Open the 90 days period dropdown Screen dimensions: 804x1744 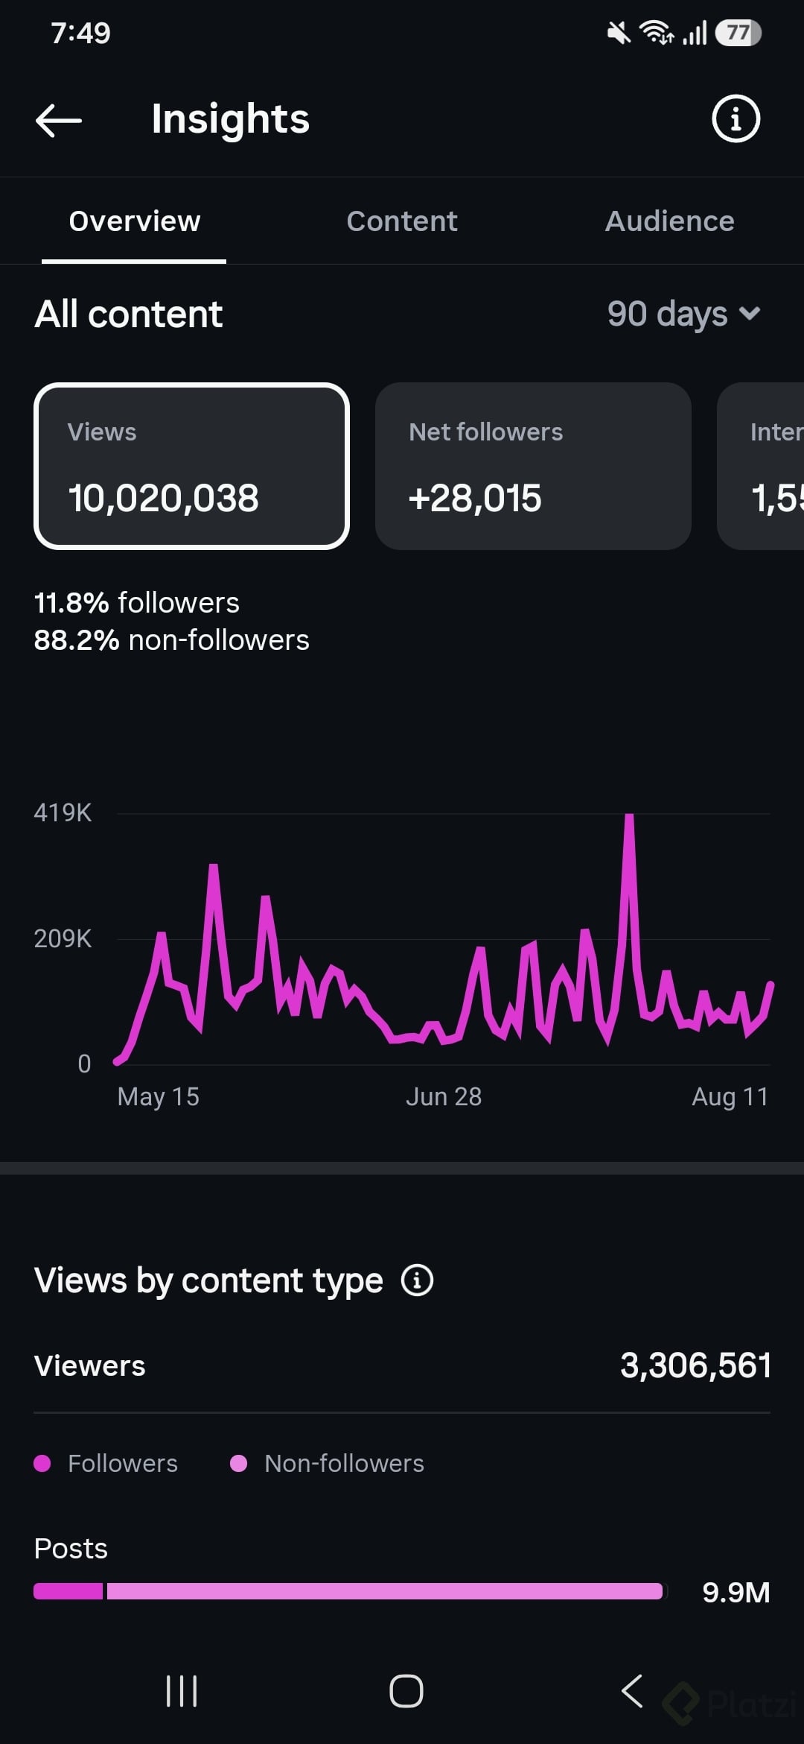[x=683, y=314]
